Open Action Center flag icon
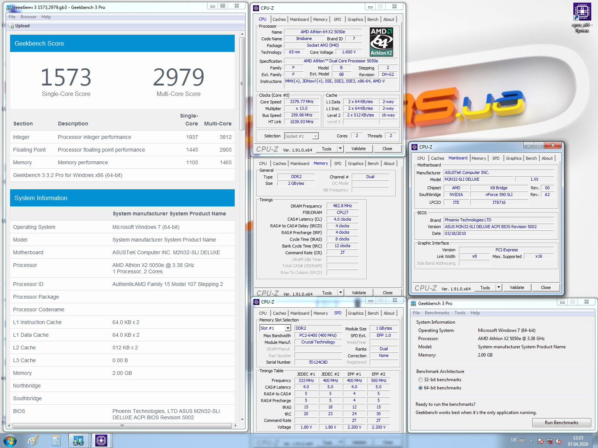Screen dimensions: 598x448 point(540,441)
